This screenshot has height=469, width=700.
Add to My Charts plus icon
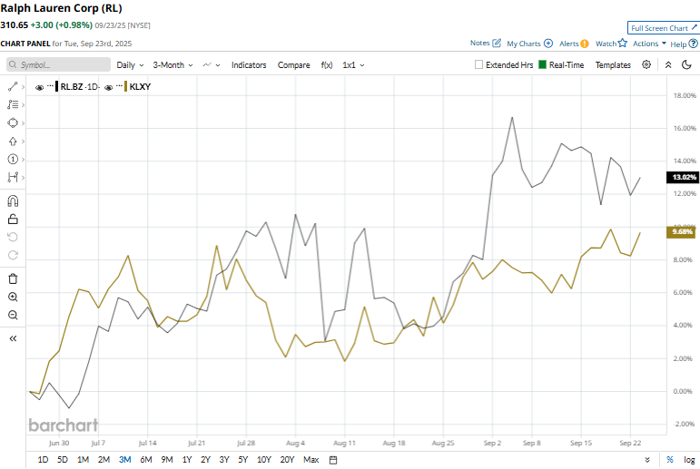click(548, 44)
